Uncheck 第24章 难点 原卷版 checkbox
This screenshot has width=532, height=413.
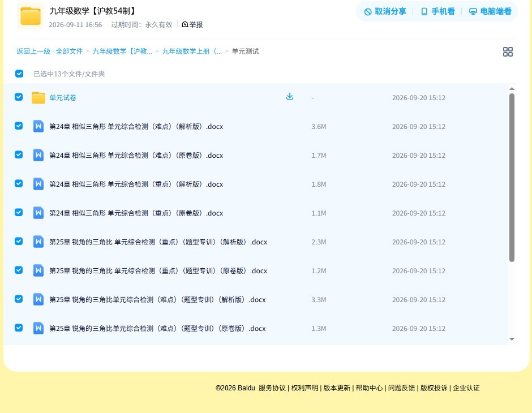19,154
